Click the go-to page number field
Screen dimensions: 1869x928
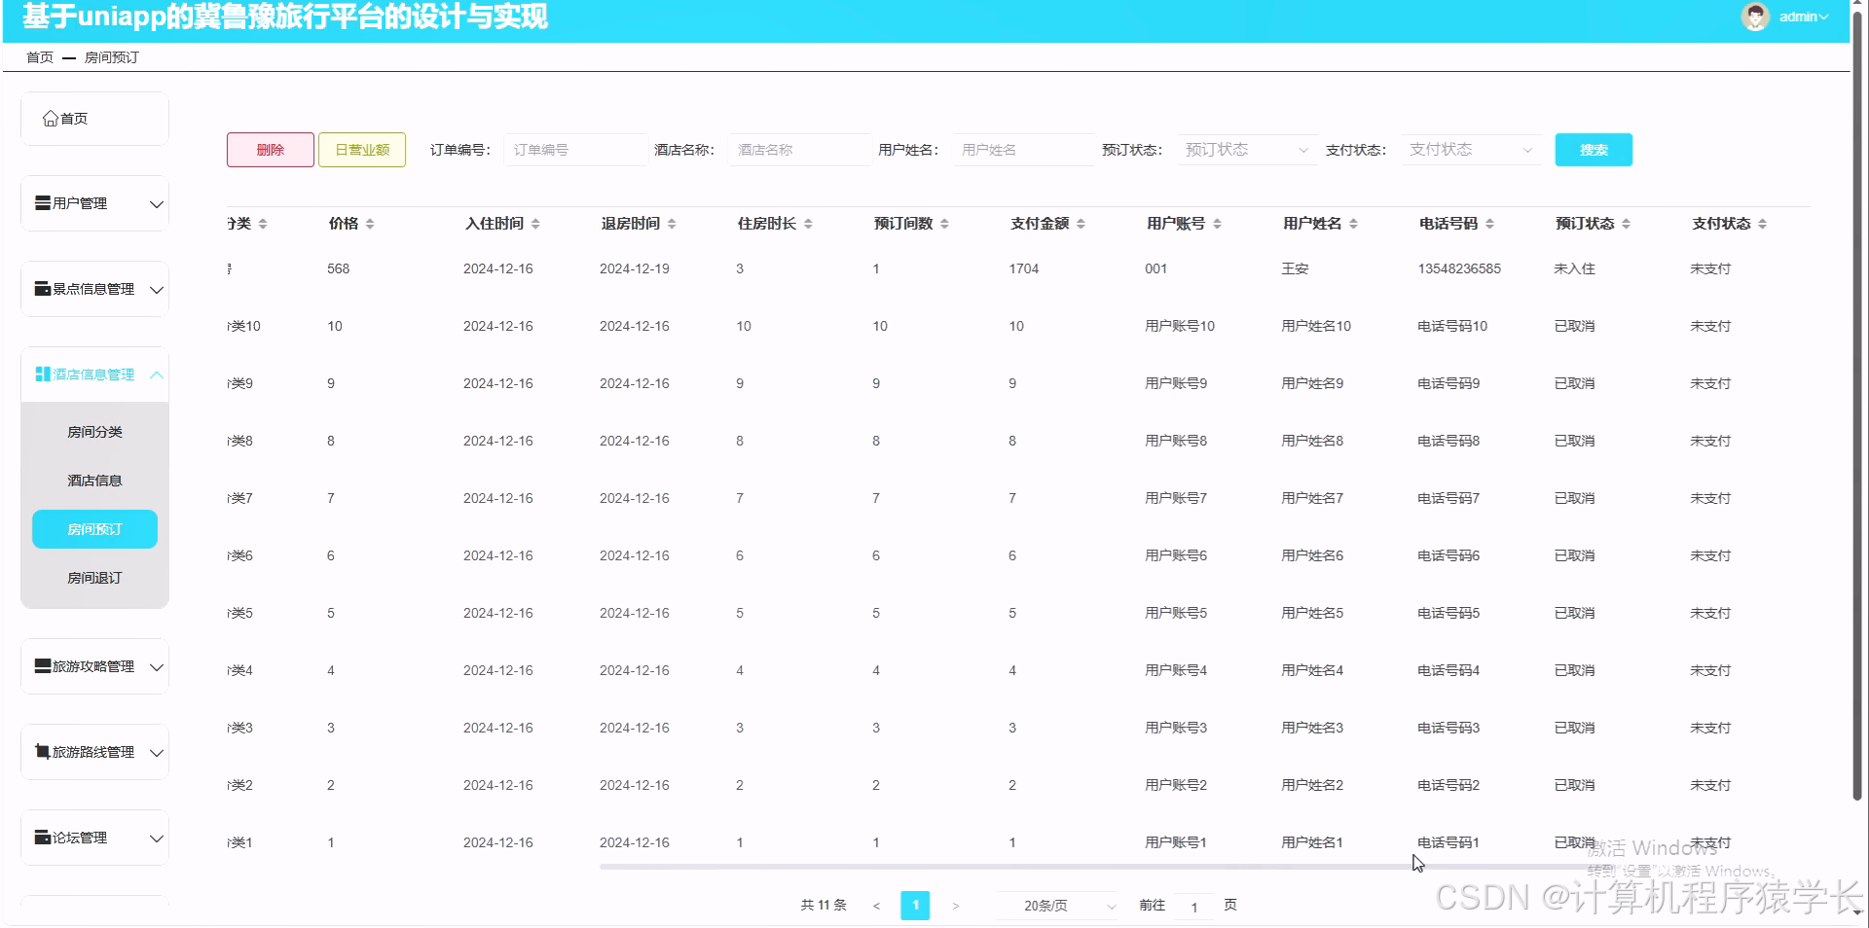(1194, 907)
